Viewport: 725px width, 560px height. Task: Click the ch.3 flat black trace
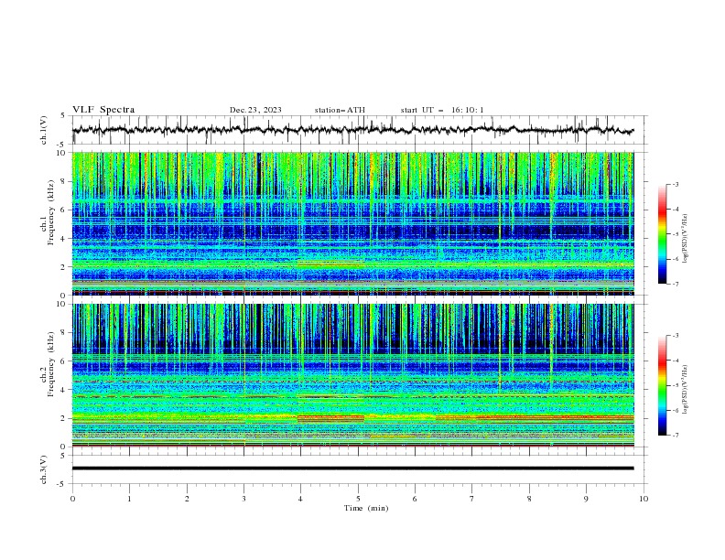pyautogui.click(x=352, y=468)
